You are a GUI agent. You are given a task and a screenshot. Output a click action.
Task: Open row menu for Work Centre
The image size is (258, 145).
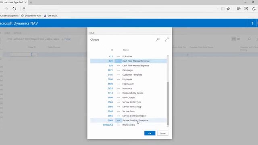pos(118,125)
